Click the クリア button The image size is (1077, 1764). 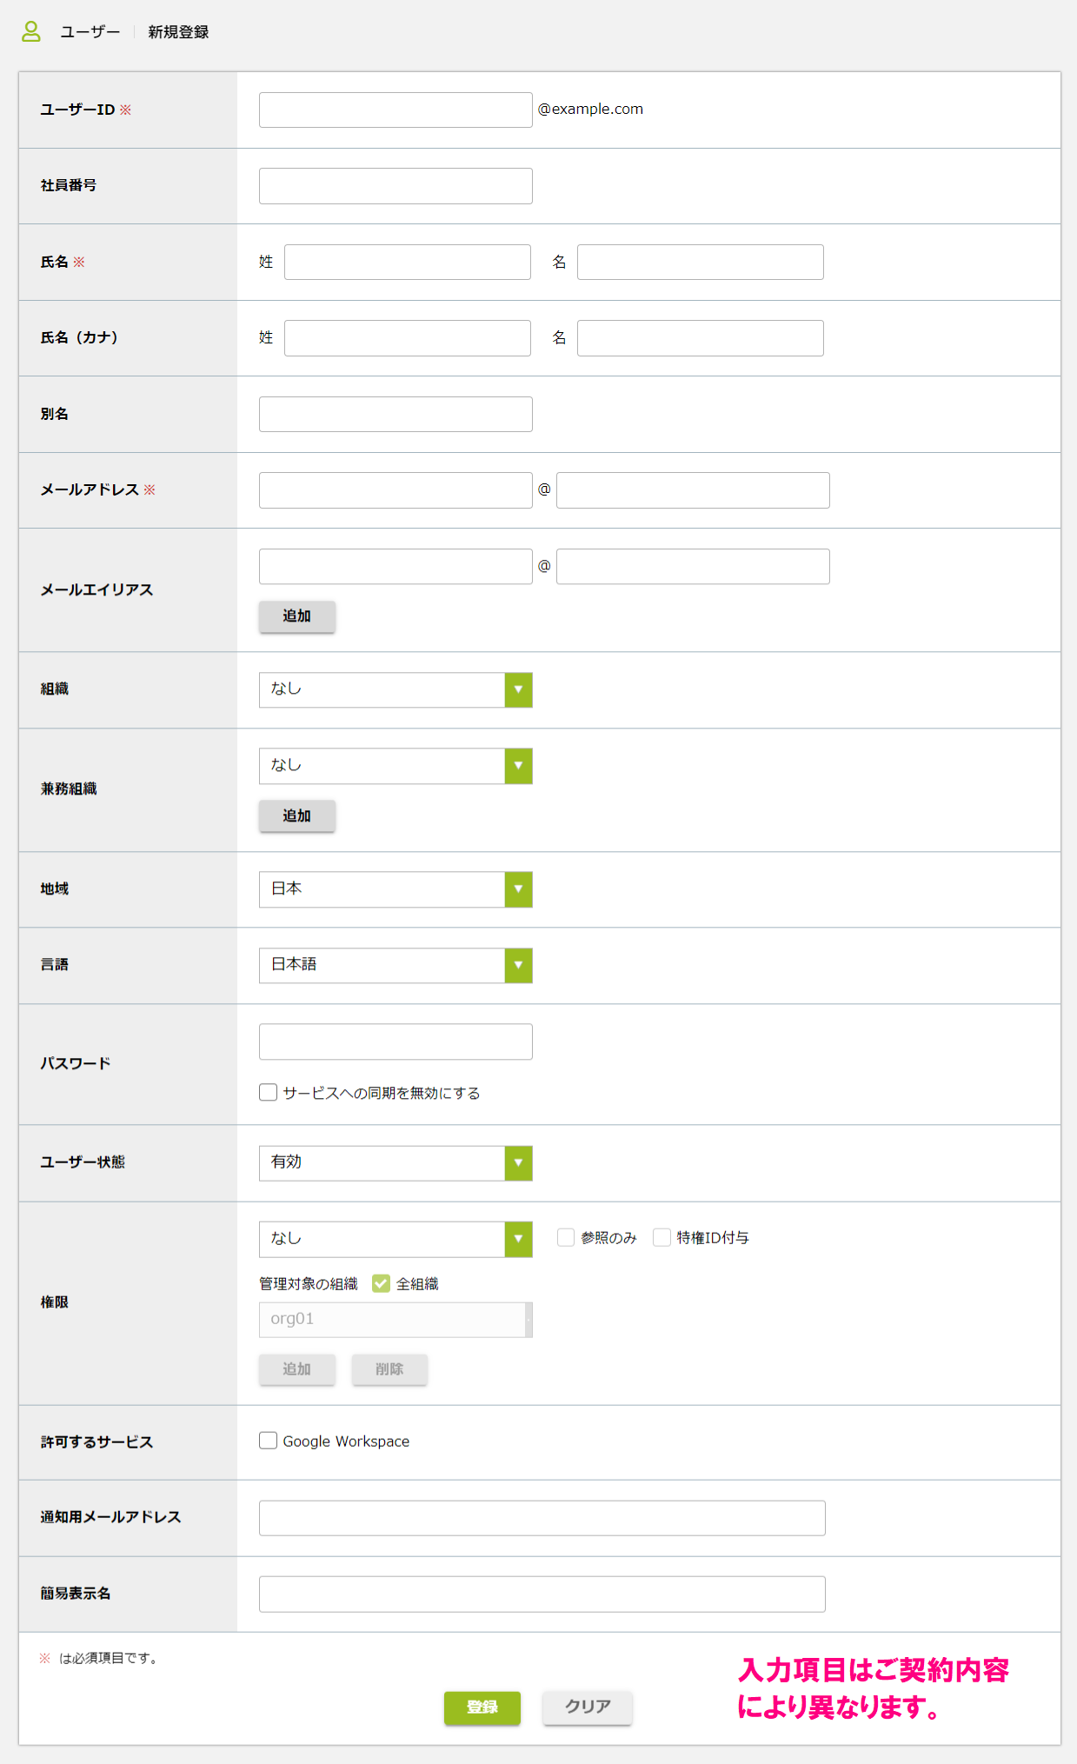click(x=588, y=1707)
